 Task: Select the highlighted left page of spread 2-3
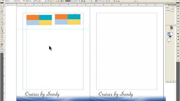pos(169,34)
